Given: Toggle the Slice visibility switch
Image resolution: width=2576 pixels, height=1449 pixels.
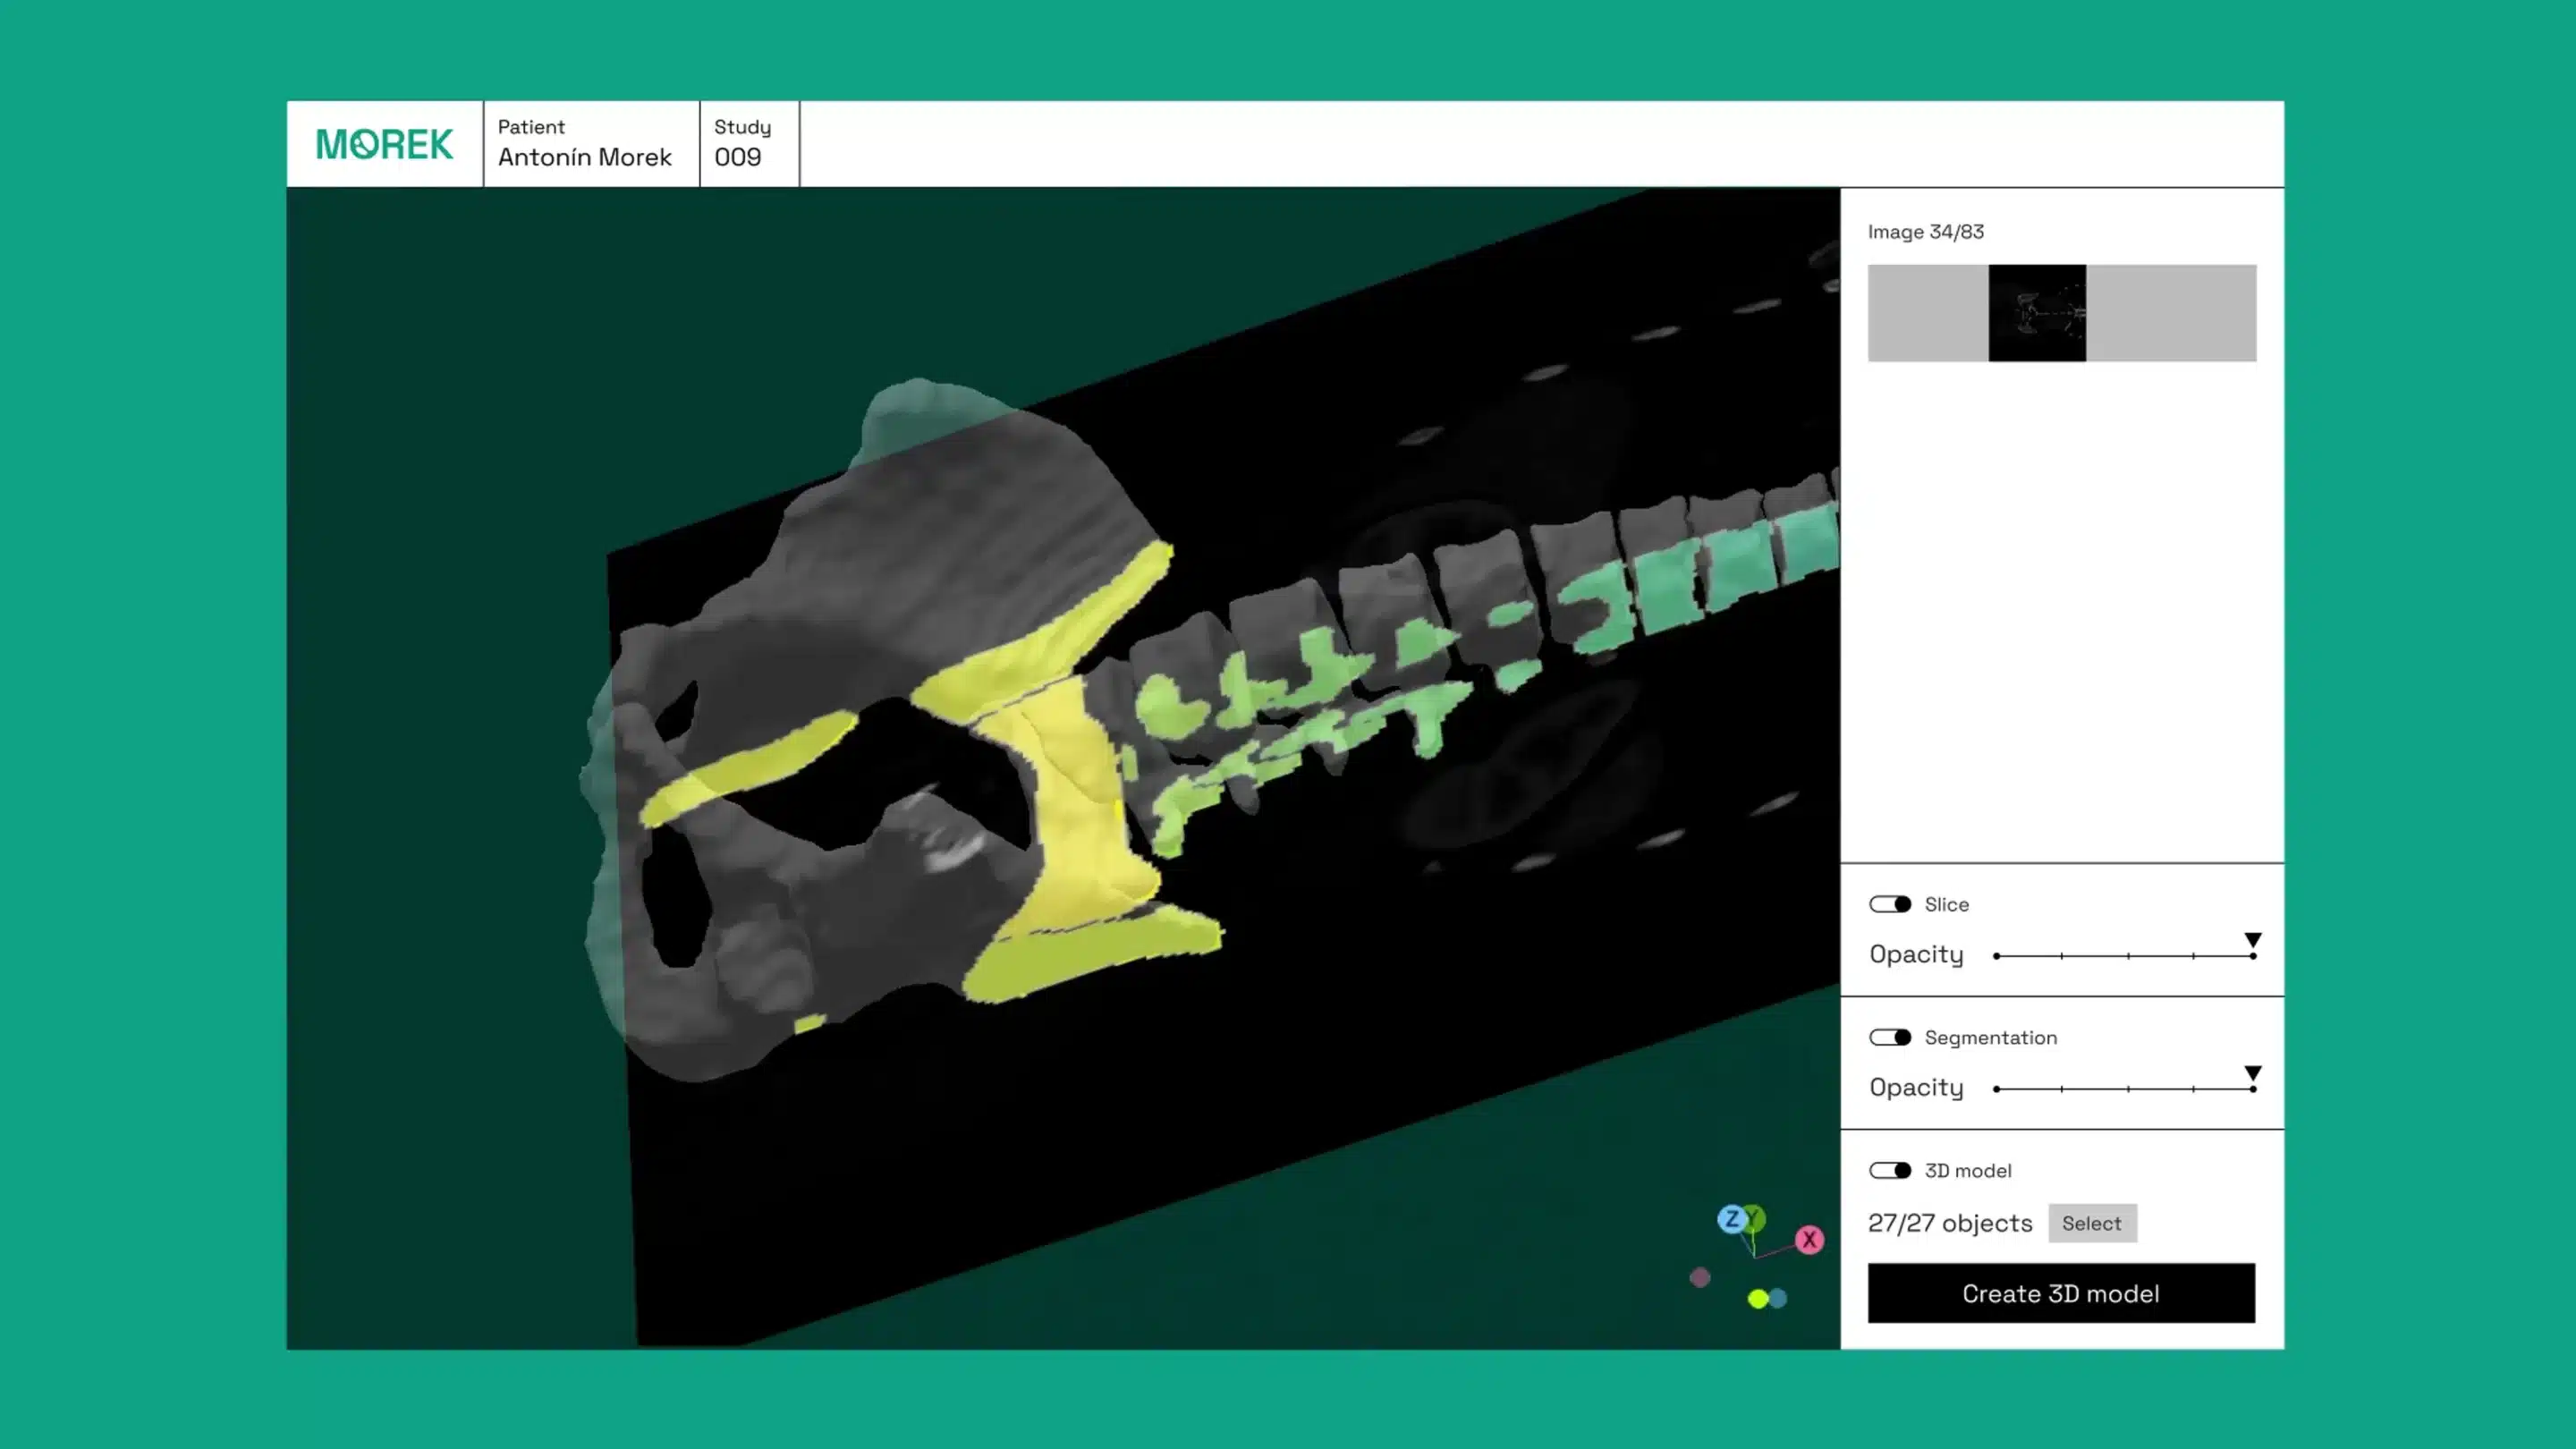Looking at the screenshot, I should click(1889, 904).
